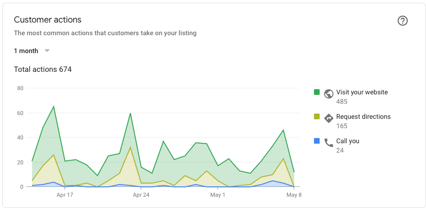Click the May 1 date on axis
This screenshot has width=426, height=208.
click(217, 194)
